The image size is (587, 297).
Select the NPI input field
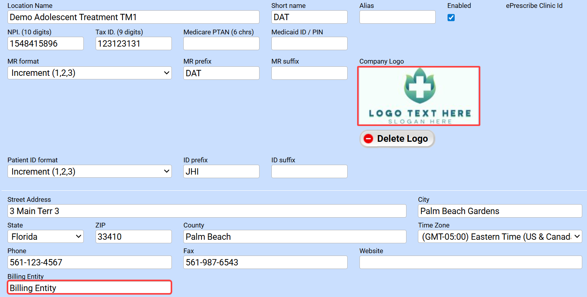click(45, 44)
